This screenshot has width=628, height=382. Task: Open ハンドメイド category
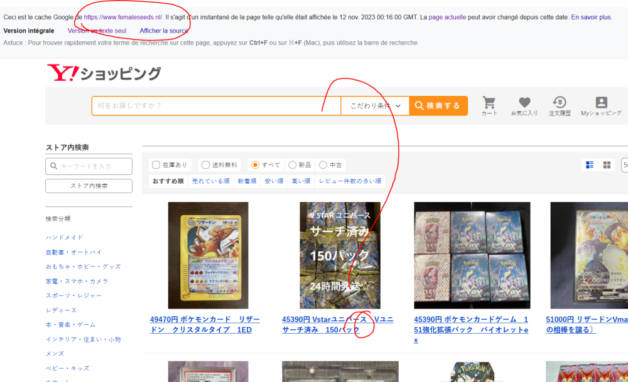click(65, 238)
